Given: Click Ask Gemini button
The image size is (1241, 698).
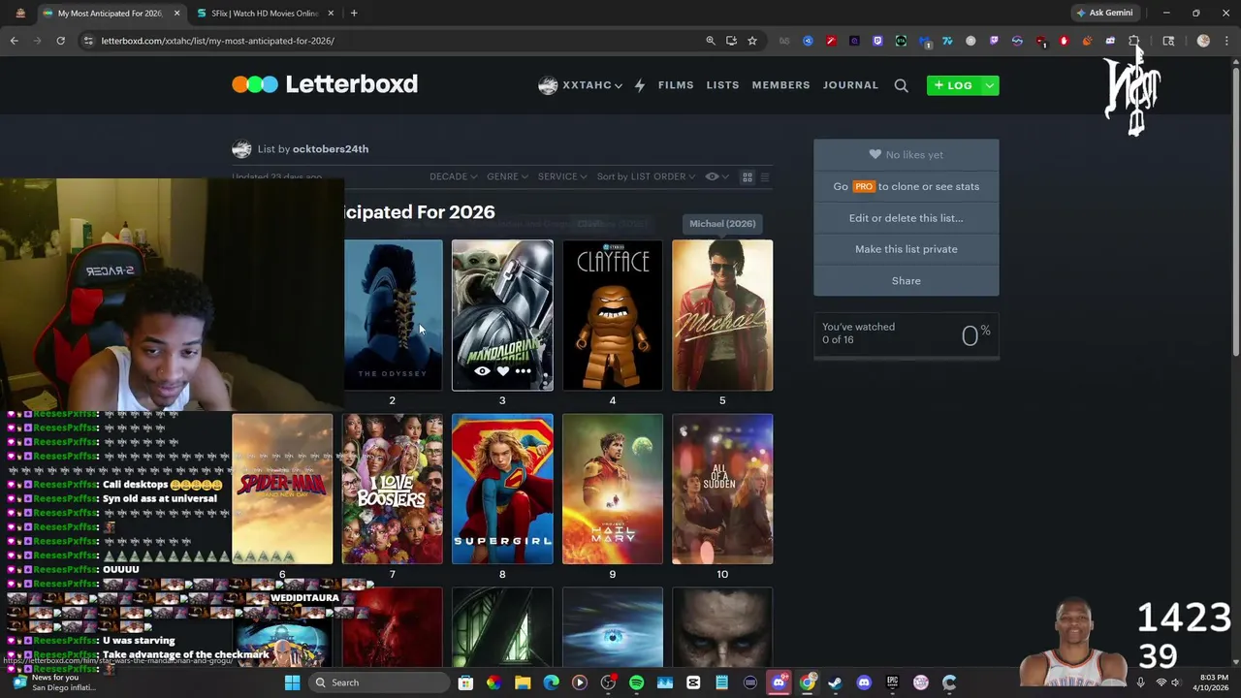Looking at the screenshot, I should tap(1104, 13).
